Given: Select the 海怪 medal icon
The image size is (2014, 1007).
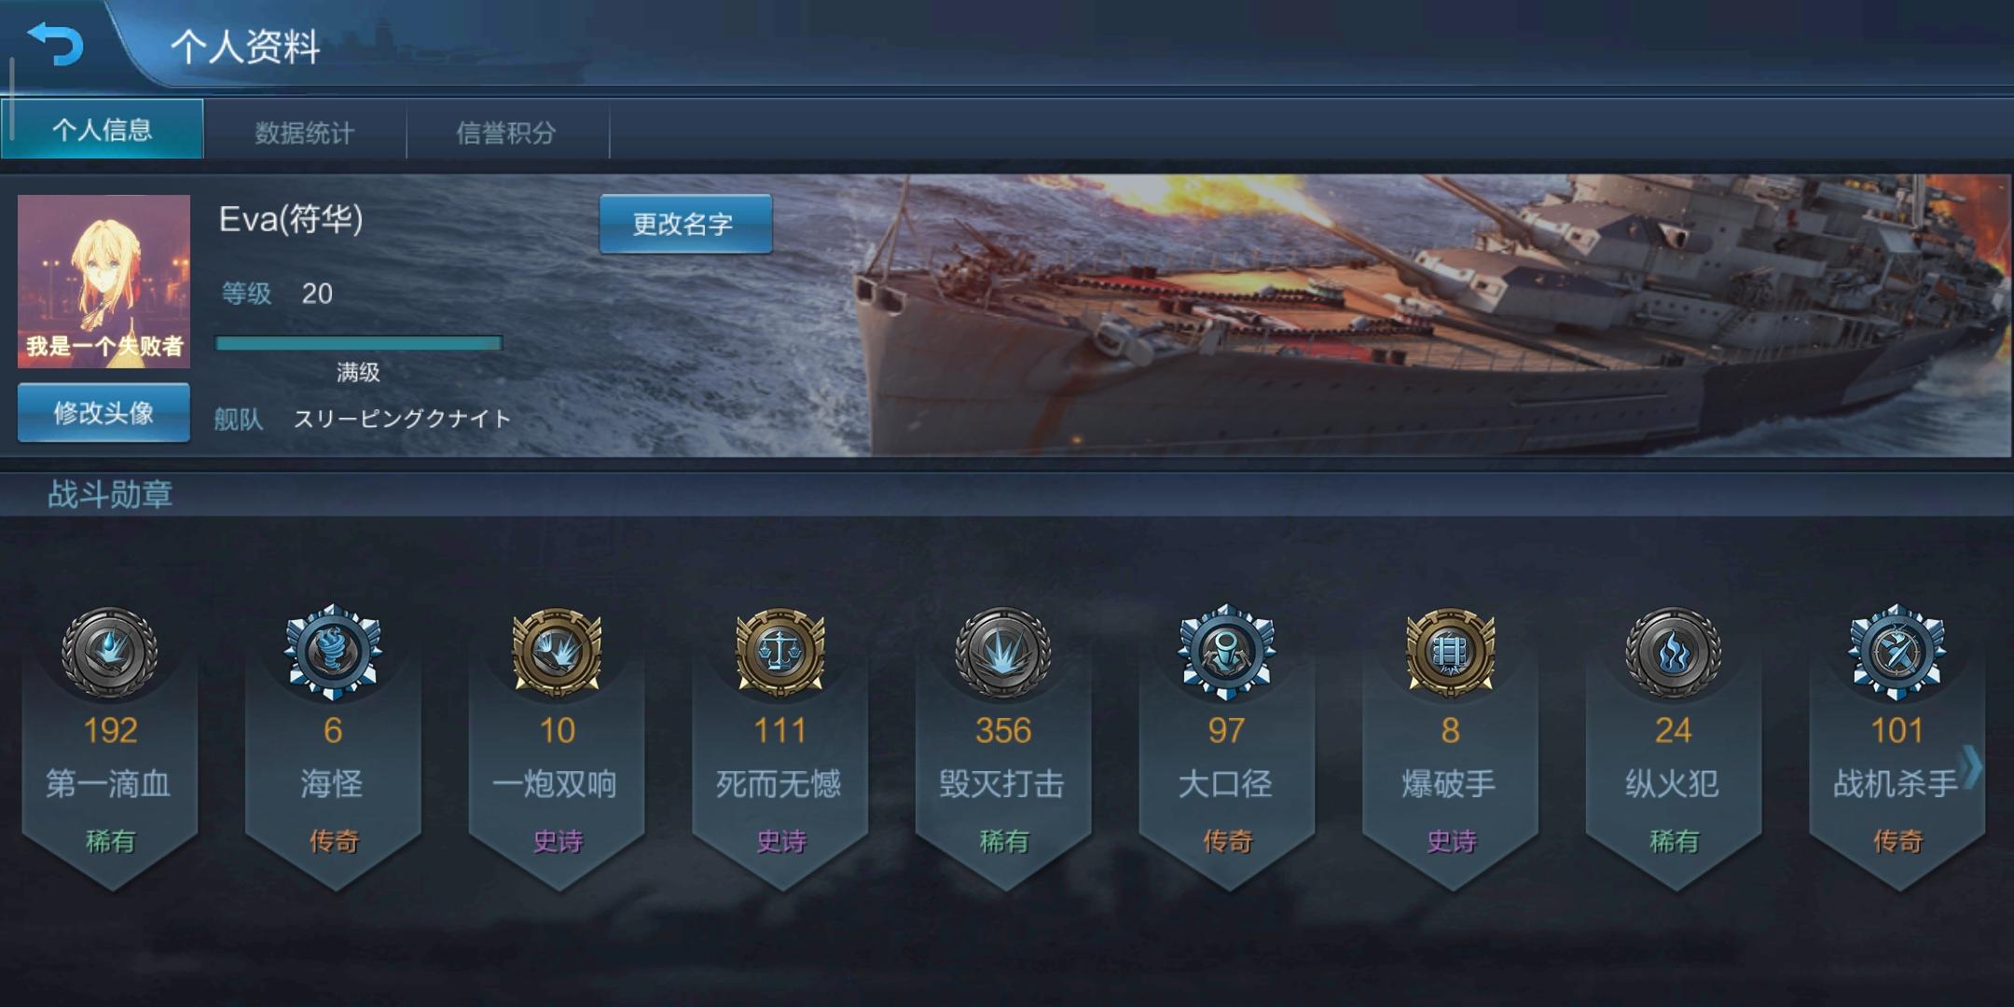Looking at the screenshot, I should [333, 653].
